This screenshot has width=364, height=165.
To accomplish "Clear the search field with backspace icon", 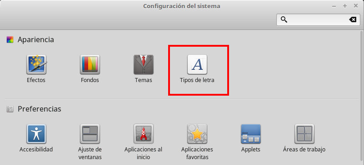I will click(x=353, y=19).
